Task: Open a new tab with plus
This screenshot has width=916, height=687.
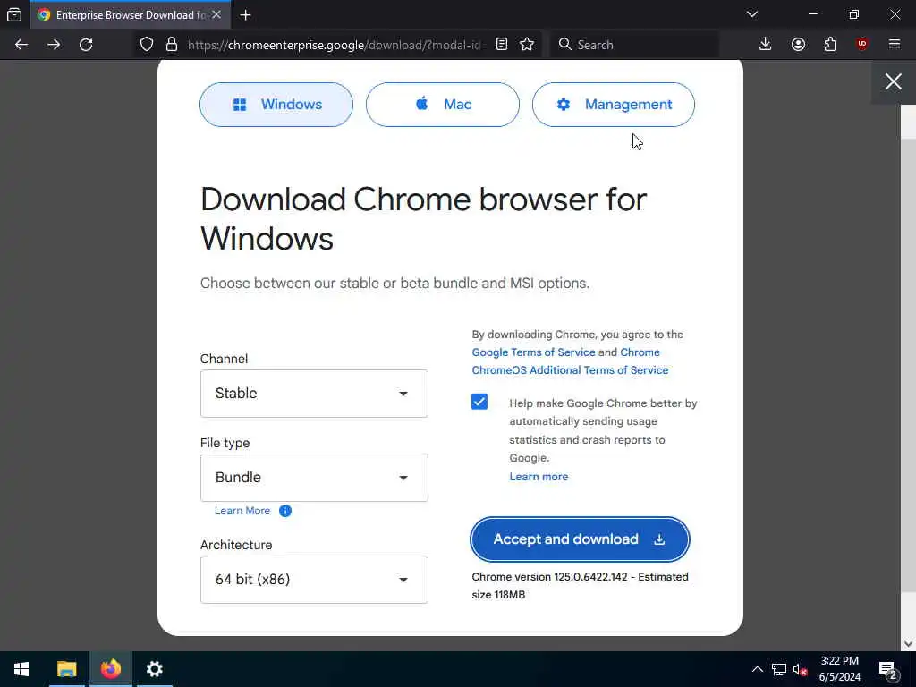Action: pyautogui.click(x=245, y=15)
